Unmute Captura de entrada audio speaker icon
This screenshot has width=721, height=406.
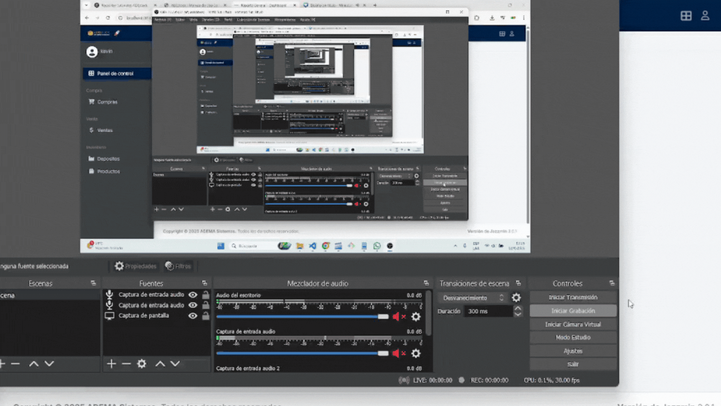(398, 354)
